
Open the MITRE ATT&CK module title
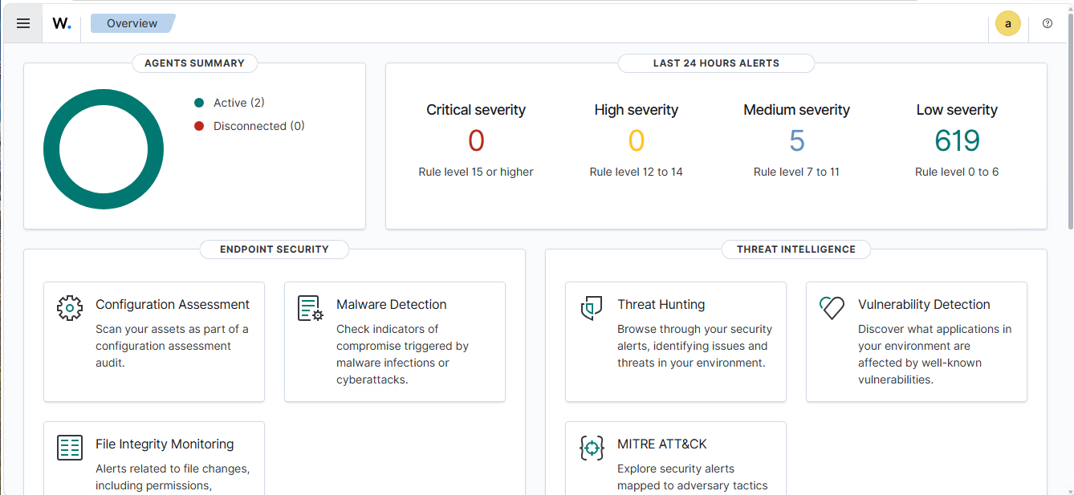point(662,444)
